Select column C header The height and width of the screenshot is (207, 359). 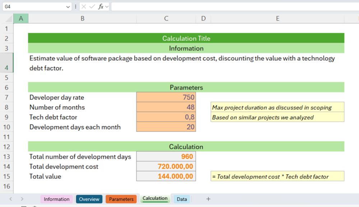click(x=166, y=19)
